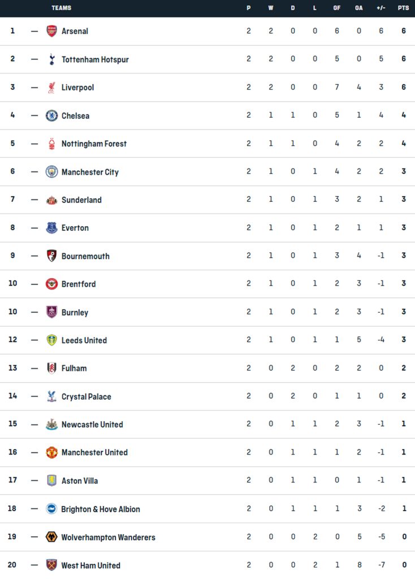Sort table by PTS column header
This screenshot has width=415, height=579.
[403, 8]
